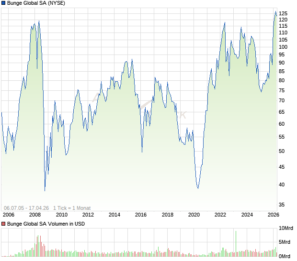Click the 35 price label on the y-axis
Screen dimensions: 297x261
click(282, 205)
